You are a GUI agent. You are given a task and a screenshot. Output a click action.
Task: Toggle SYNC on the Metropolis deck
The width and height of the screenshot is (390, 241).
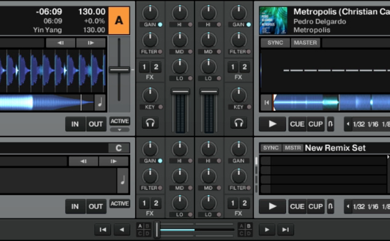coord(275,43)
